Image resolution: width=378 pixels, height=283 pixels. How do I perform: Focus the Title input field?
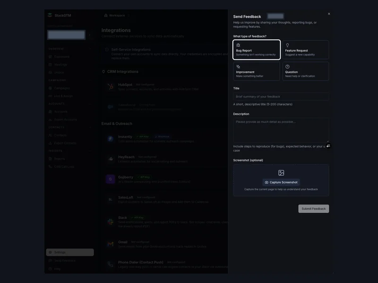pos(281,97)
